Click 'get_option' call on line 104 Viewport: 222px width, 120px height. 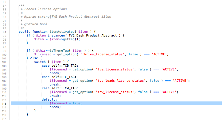[x=82, y=69]
